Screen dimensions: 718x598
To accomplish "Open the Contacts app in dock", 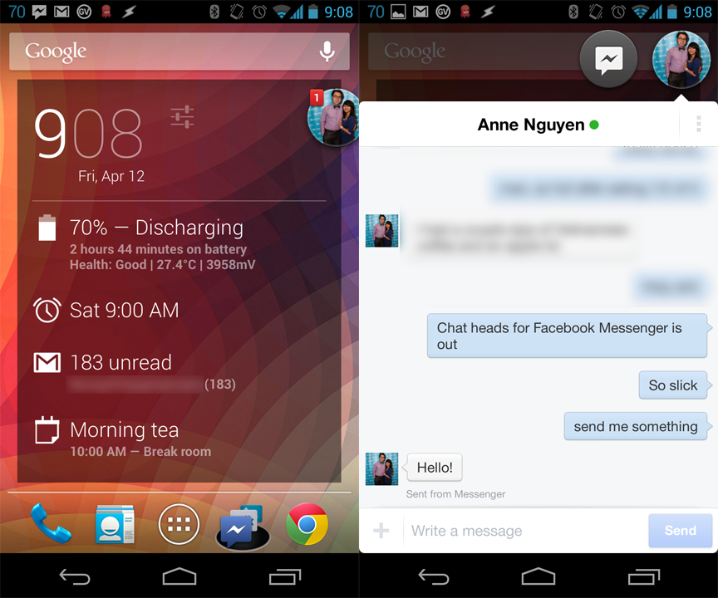I will (x=114, y=525).
